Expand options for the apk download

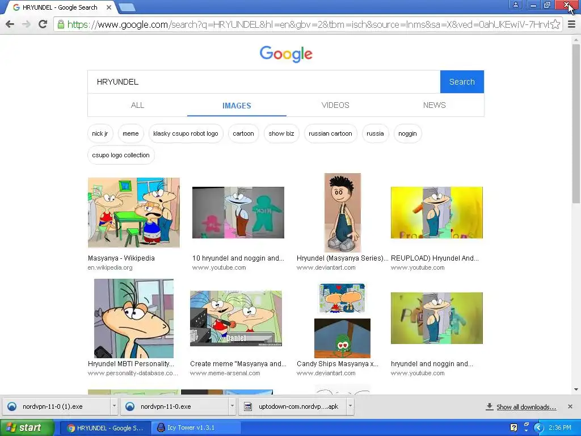pyautogui.click(x=350, y=406)
